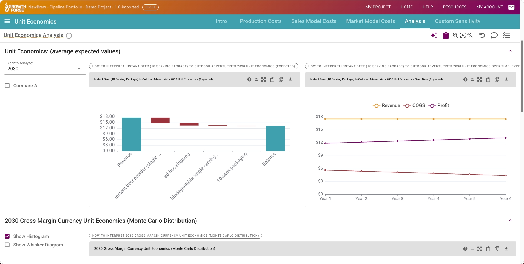This screenshot has width=524, height=264.
Task: Show data table for Monte Carlo chart
Action: pyautogui.click(x=472, y=249)
